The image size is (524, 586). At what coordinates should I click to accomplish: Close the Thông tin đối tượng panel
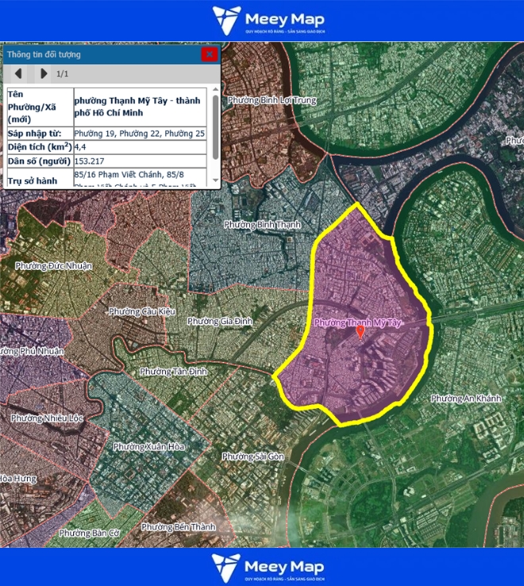[209, 54]
